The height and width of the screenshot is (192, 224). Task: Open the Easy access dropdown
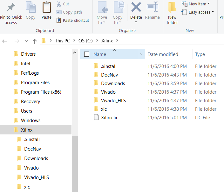(198, 12)
